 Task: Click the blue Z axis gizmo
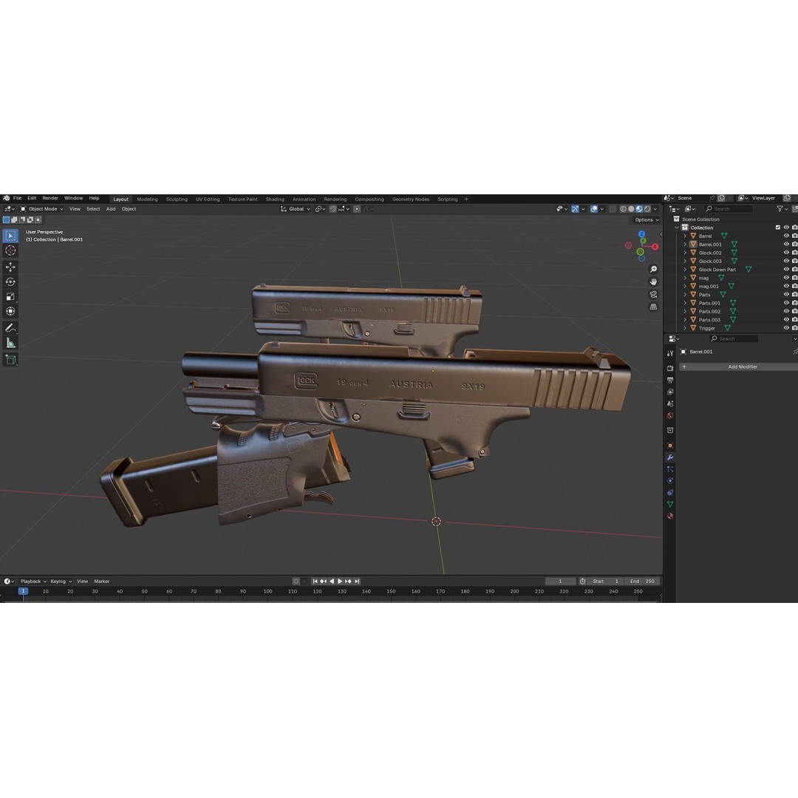[x=642, y=234]
